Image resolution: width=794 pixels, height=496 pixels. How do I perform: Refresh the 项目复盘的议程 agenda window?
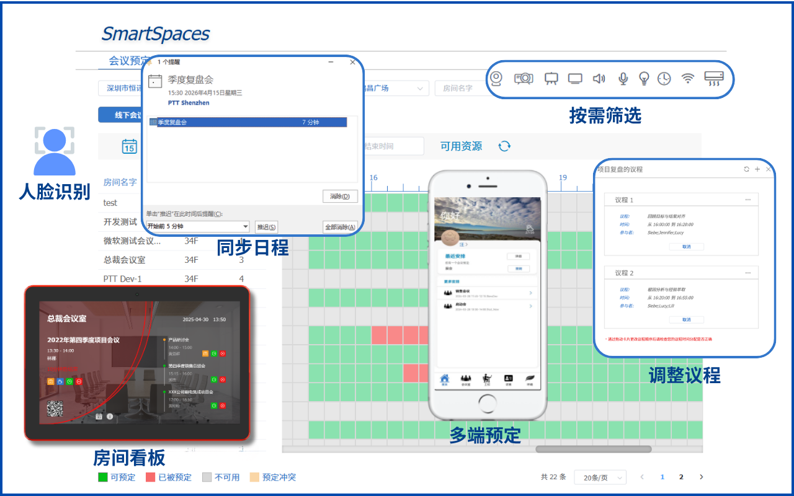point(747,169)
